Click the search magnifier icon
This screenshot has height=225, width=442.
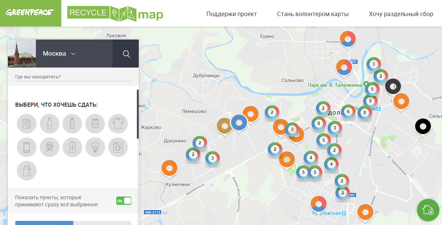[x=126, y=54]
